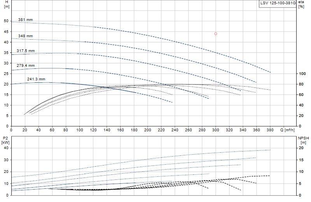Click the 300 value on flow axis
The height and width of the screenshot is (202, 311).
tap(216, 130)
